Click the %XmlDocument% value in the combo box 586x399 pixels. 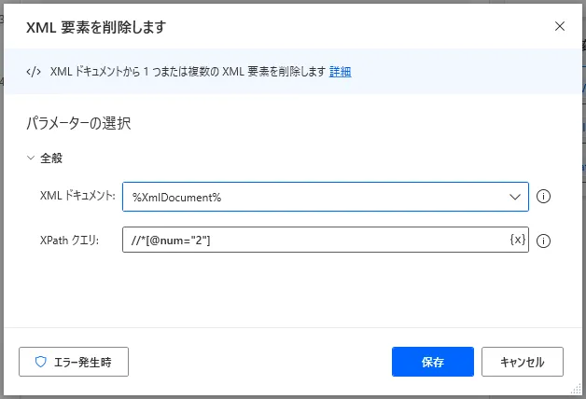[x=176, y=198]
